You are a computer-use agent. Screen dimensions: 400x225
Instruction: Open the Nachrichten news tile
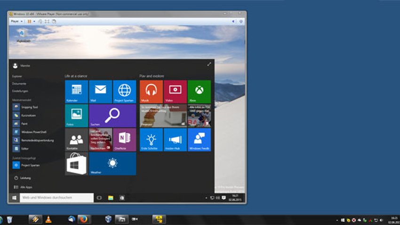coord(101,140)
